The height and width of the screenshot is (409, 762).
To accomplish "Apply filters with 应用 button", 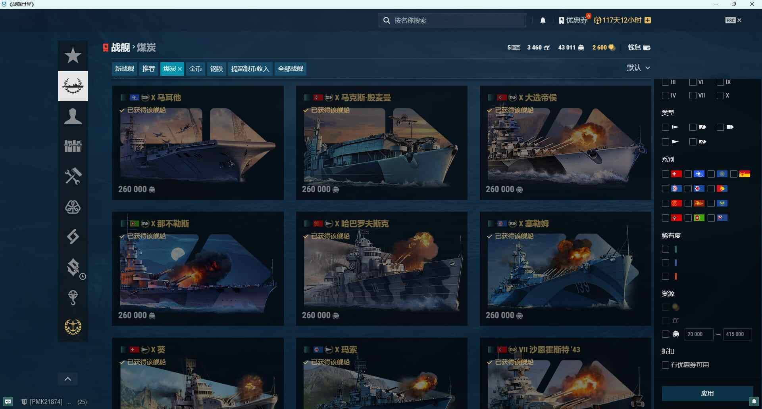I will tap(707, 394).
